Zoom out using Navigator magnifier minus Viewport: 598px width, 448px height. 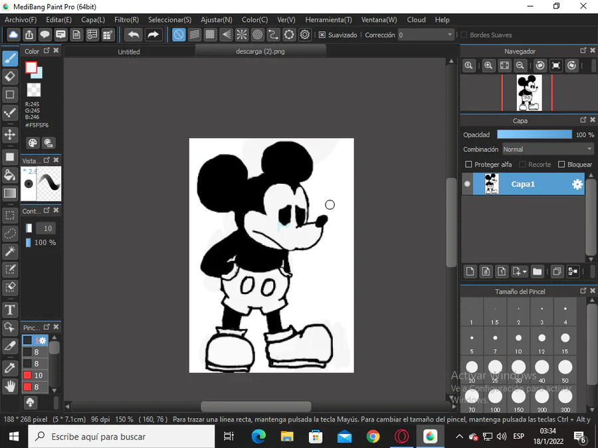click(520, 66)
